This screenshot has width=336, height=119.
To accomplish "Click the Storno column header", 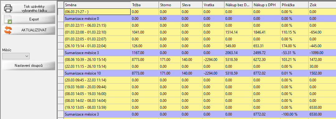I will pos(170,5).
